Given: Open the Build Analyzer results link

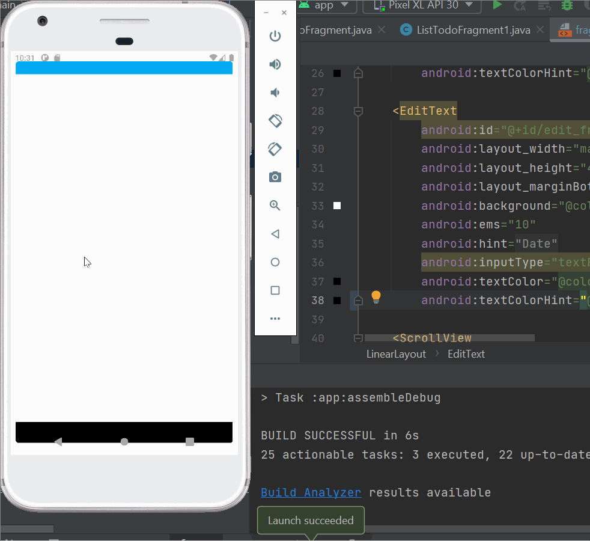Looking at the screenshot, I should click(311, 492).
